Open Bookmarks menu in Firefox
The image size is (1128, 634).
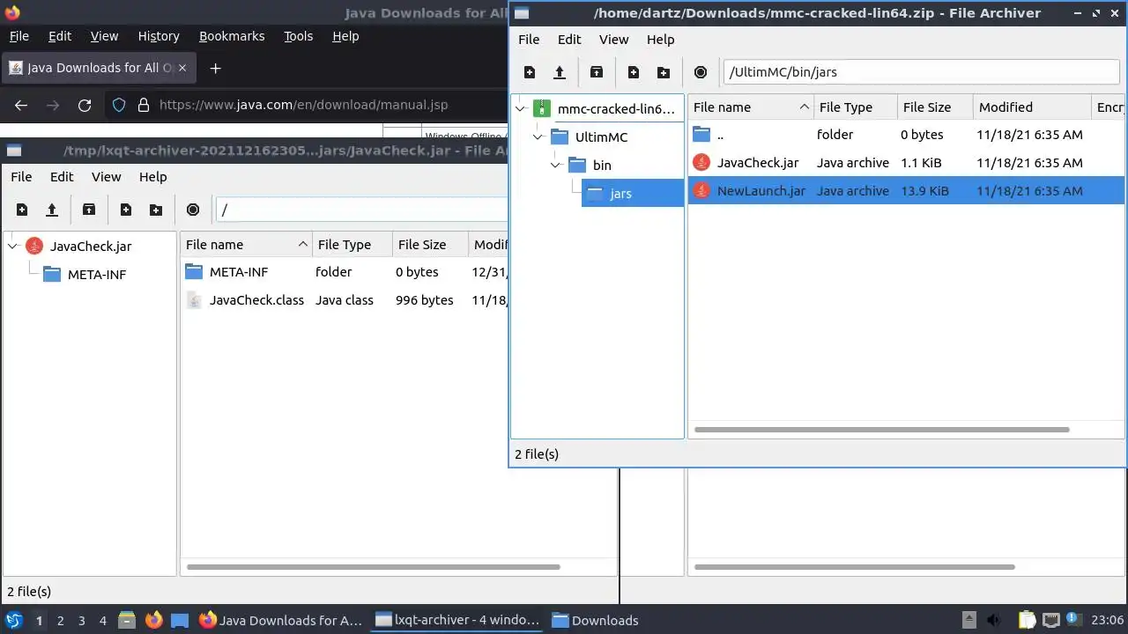point(232,36)
